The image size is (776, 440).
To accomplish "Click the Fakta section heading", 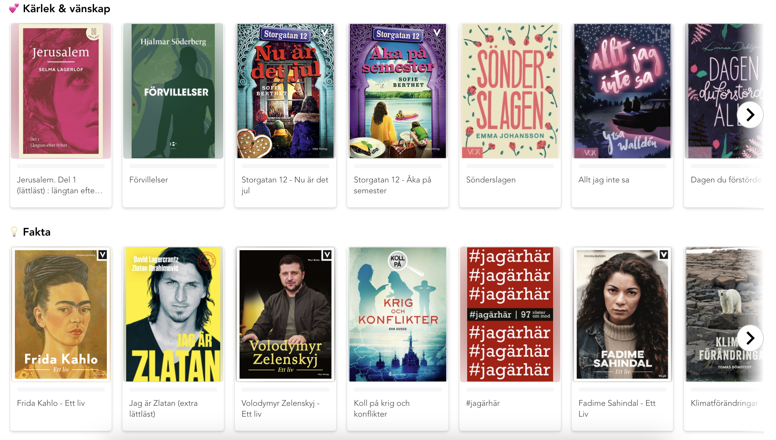I will click(x=37, y=232).
